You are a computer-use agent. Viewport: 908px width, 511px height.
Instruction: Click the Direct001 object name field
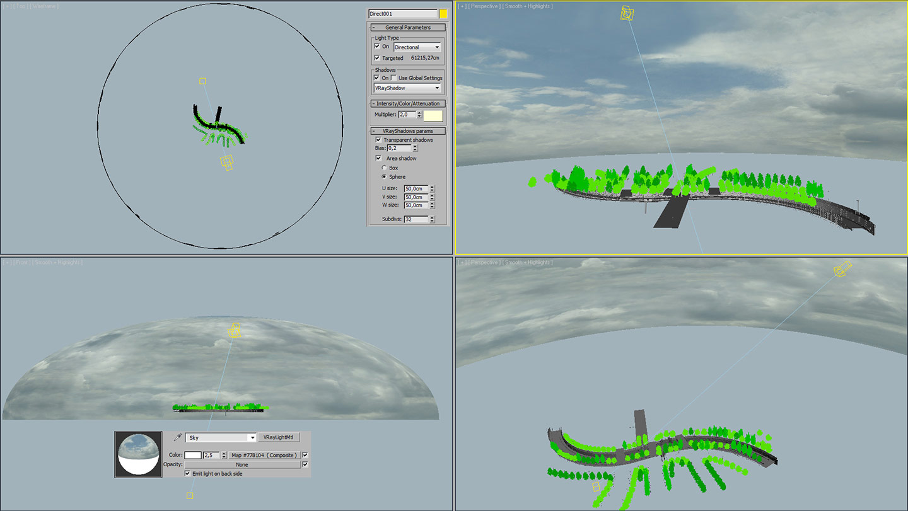403,14
